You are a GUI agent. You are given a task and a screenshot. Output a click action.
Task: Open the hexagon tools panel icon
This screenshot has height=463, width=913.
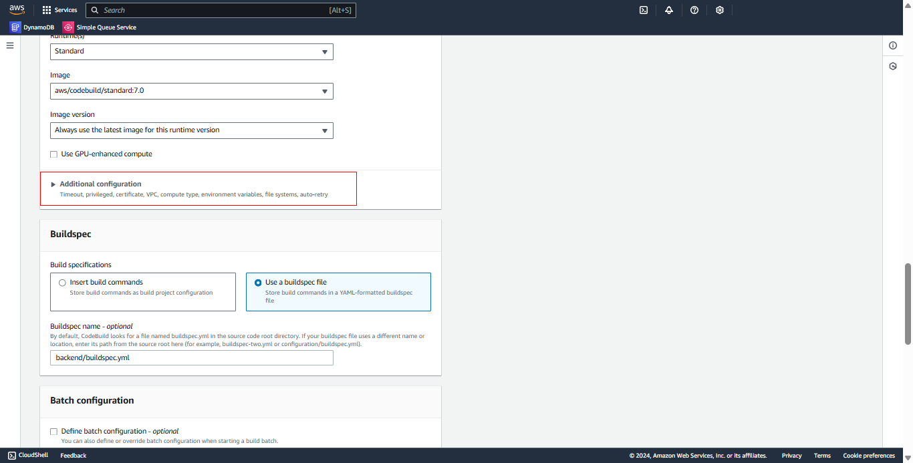click(x=893, y=66)
